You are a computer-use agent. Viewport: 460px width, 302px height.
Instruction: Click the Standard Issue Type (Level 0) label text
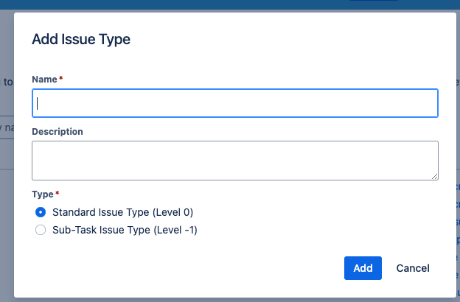(x=122, y=212)
